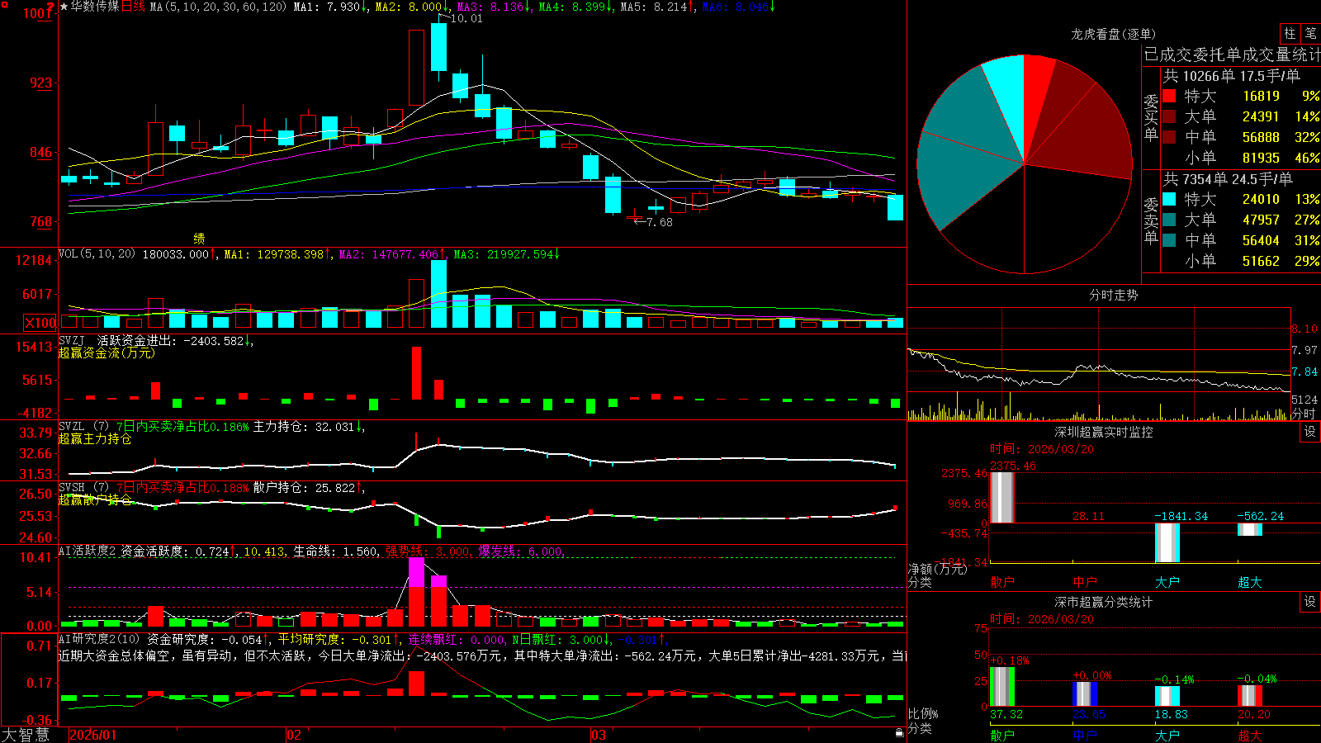Click the teal 大单 sell order swatch
The width and height of the screenshot is (1321, 743).
[1169, 220]
